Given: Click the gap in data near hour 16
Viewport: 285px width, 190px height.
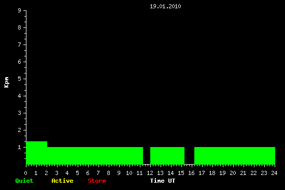Looking at the screenshot, I should (x=189, y=156).
